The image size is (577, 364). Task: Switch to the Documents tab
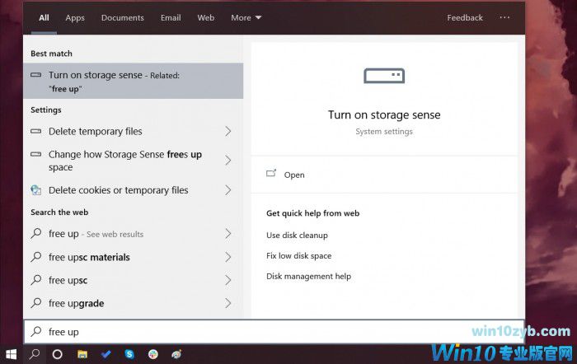pyautogui.click(x=123, y=17)
